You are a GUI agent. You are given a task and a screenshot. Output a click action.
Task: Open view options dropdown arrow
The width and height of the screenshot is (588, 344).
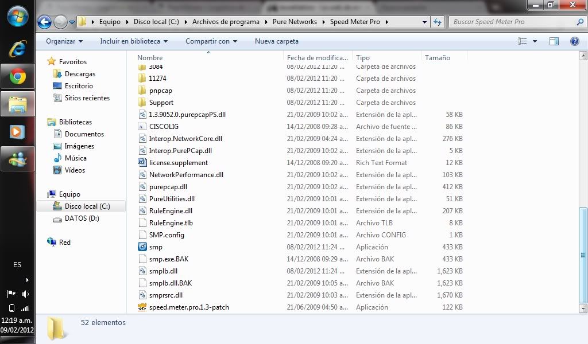coord(535,41)
